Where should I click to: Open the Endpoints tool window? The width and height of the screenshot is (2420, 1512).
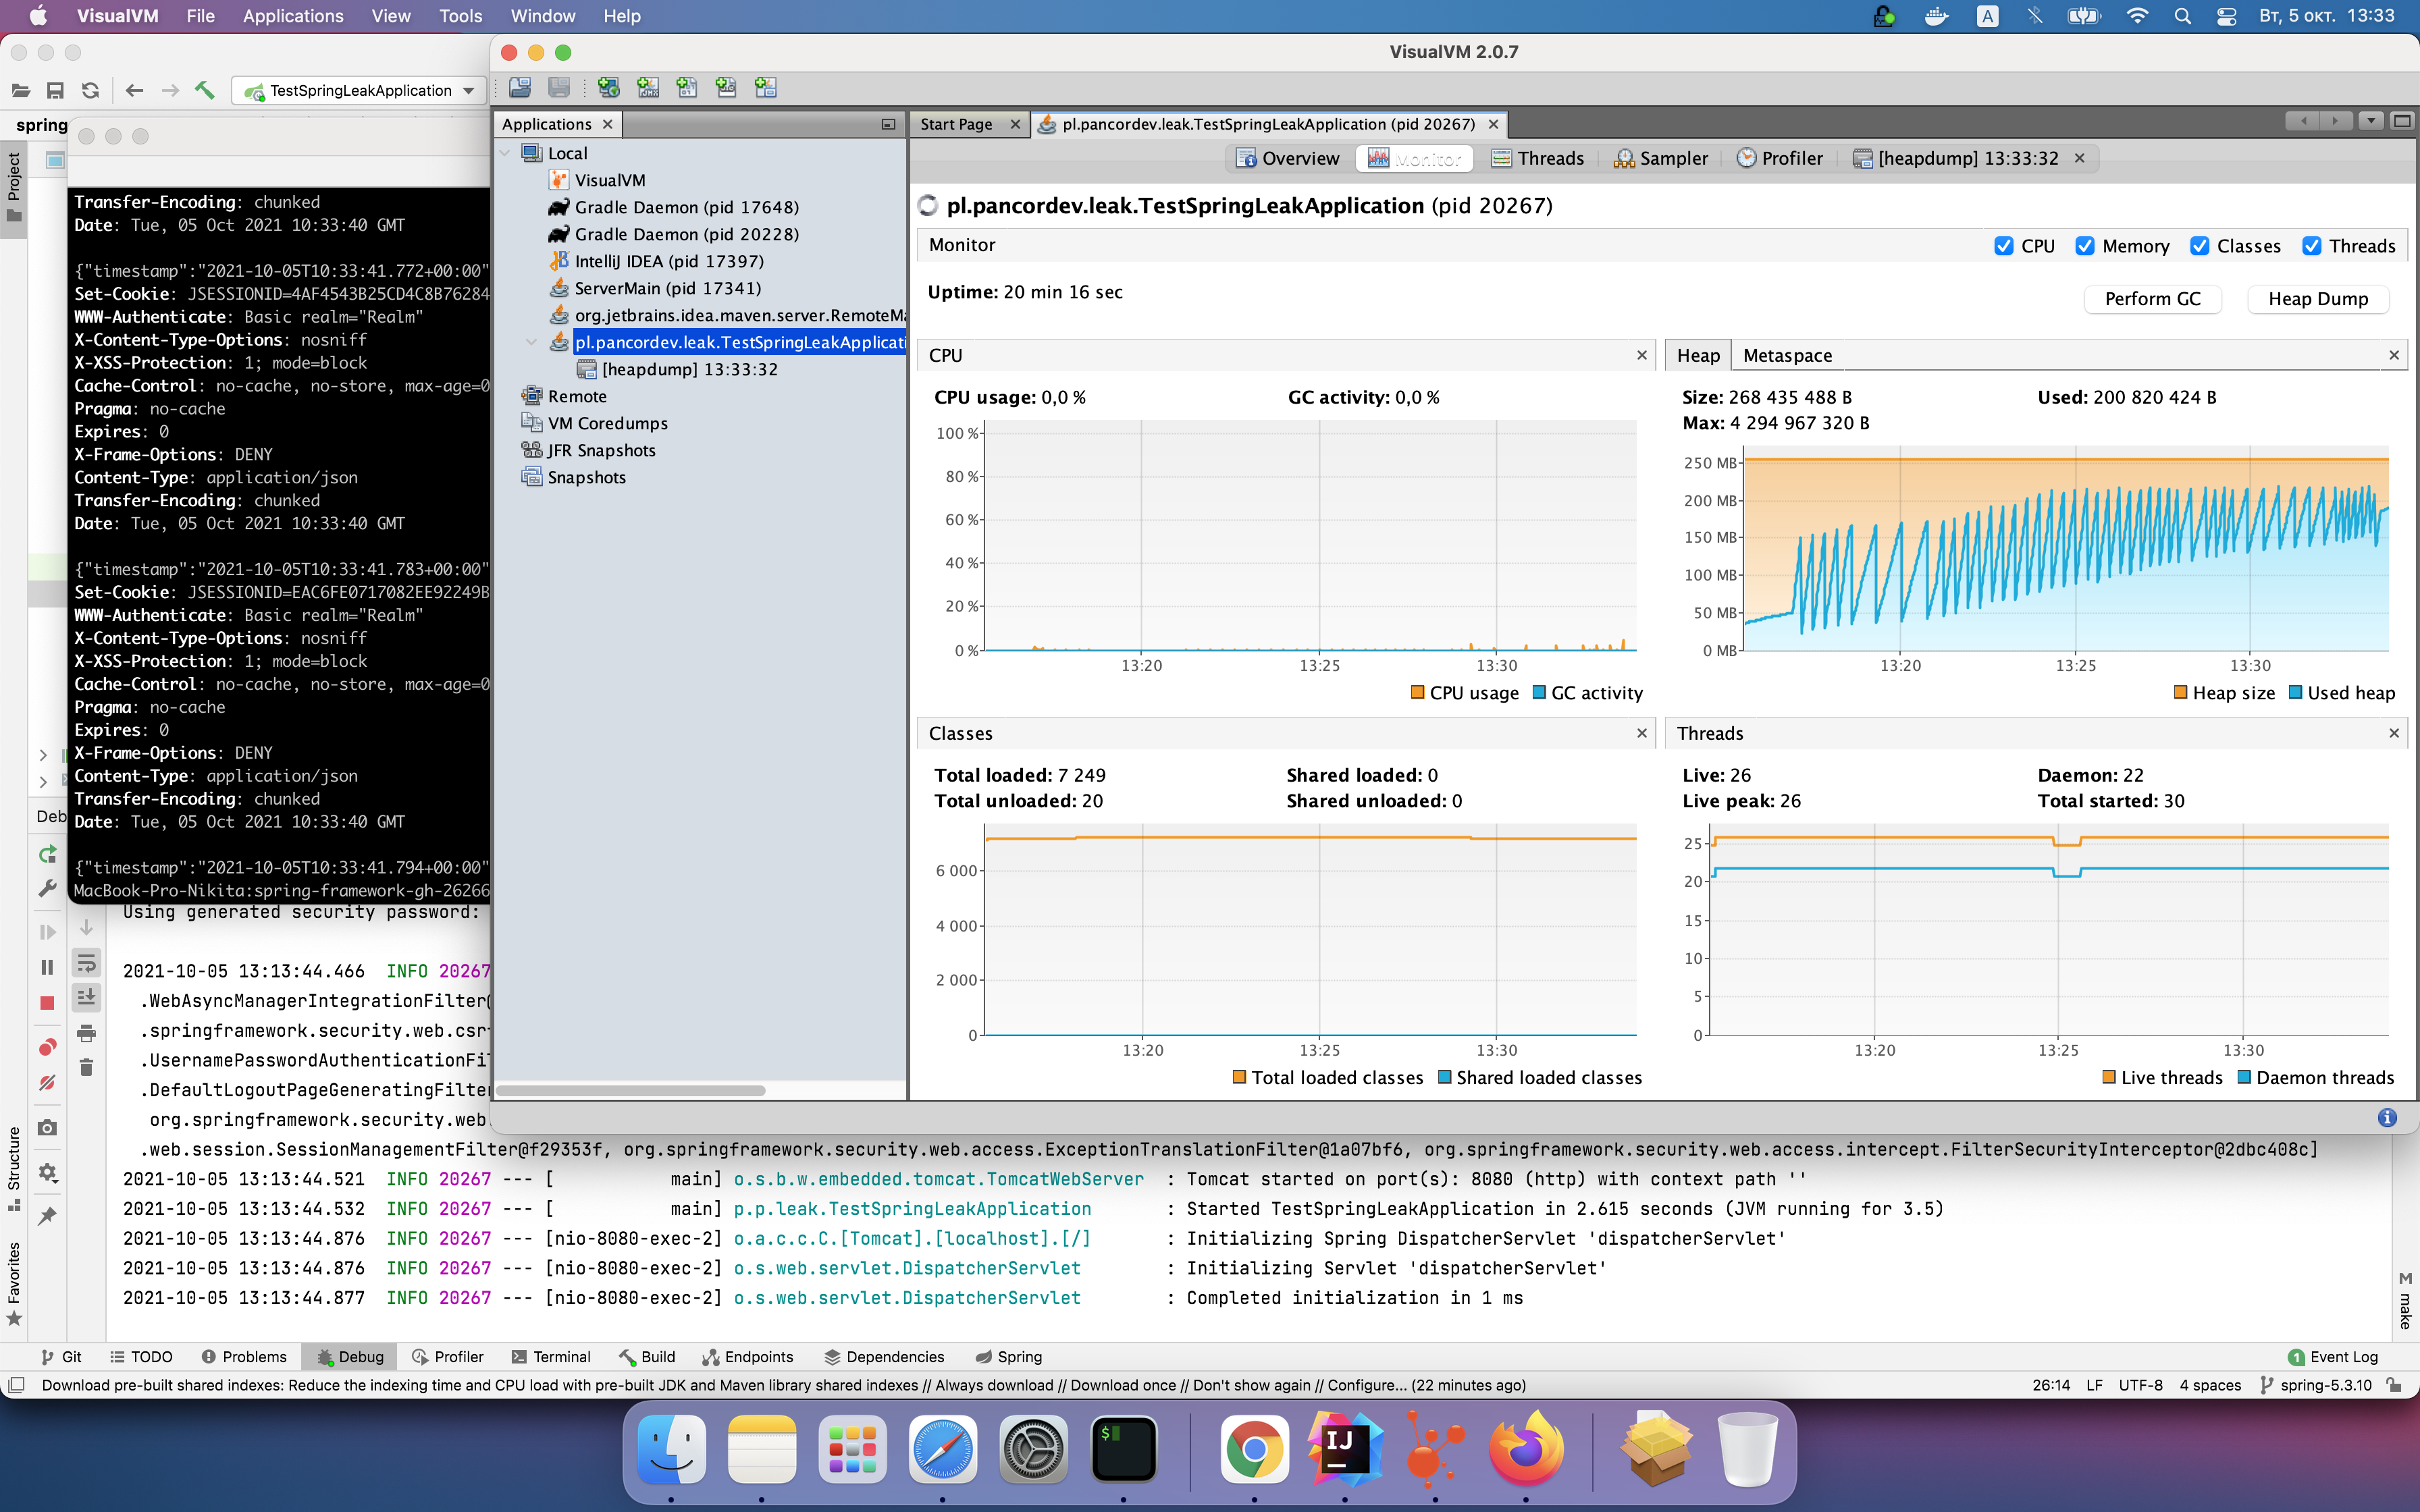coord(748,1357)
